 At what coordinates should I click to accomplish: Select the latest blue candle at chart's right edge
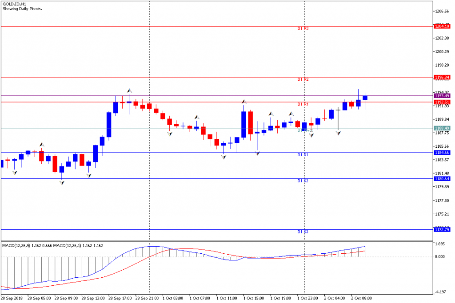coord(365,98)
